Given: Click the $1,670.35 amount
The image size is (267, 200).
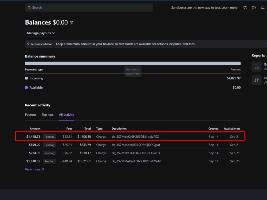Looking at the screenshot, I should coord(33,161).
